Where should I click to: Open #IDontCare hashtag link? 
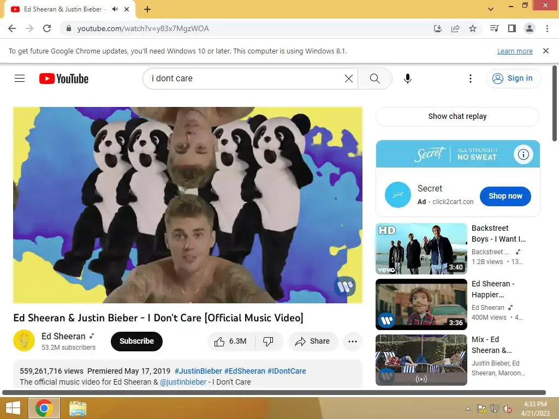click(x=287, y=371)
